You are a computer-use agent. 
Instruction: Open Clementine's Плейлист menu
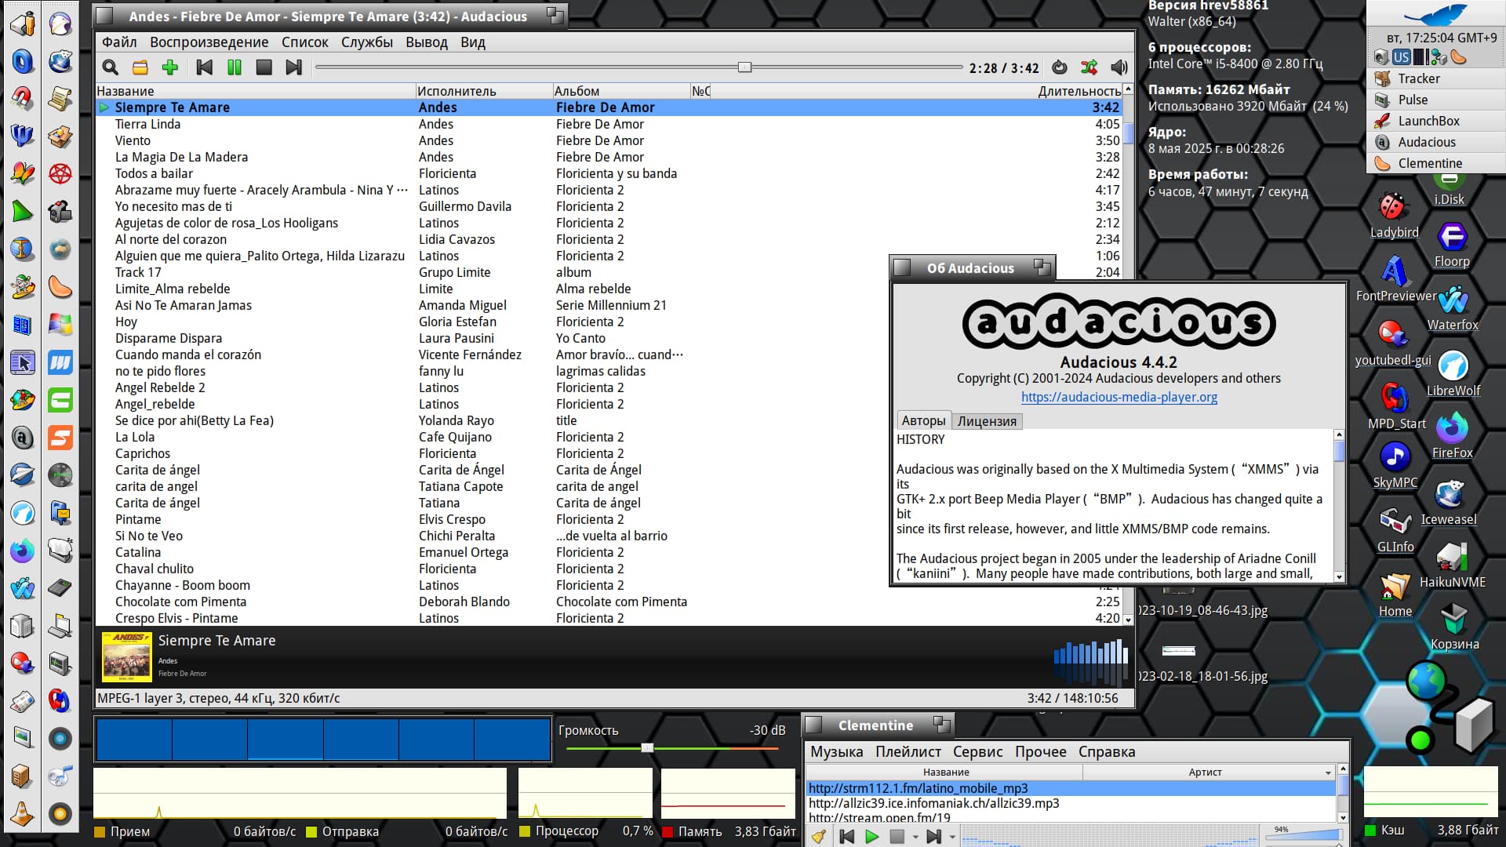(908, 751)
